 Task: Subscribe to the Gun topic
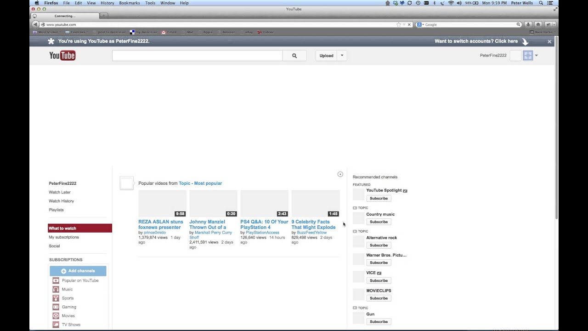pyautogui.click(x=379, y=322)
